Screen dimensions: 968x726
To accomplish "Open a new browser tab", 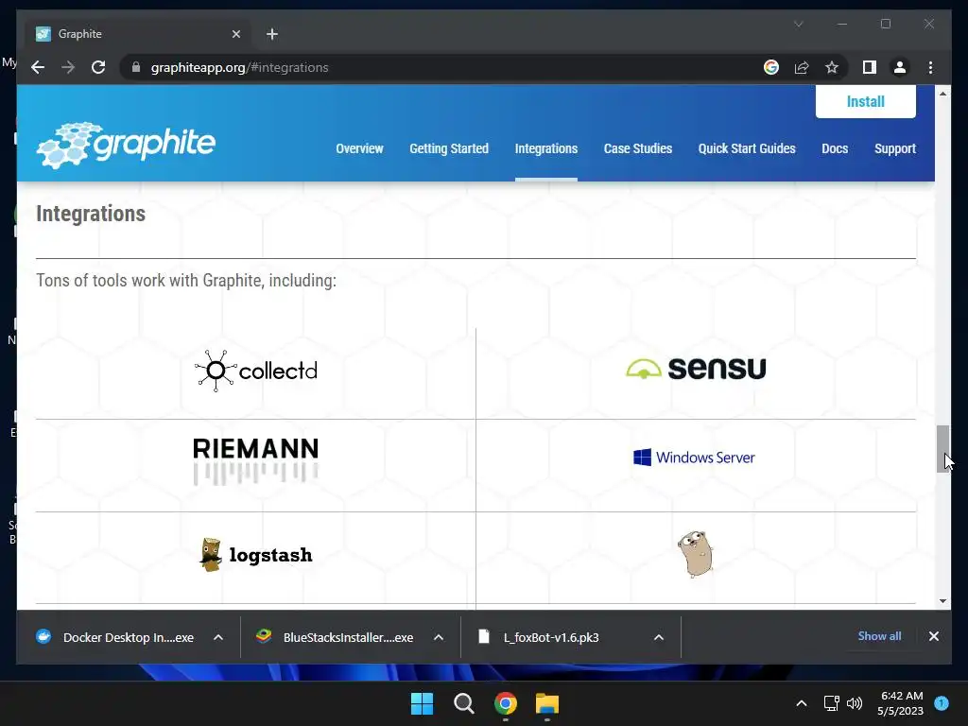I will [x=272, y=34].
